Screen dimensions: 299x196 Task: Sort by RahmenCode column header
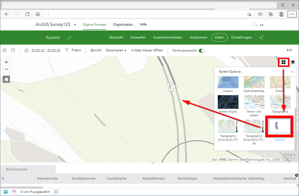tap(47, 178)
